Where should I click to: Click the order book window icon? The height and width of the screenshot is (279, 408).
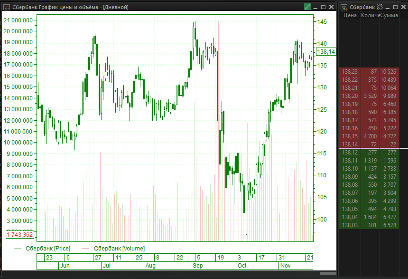pos(344,7)
